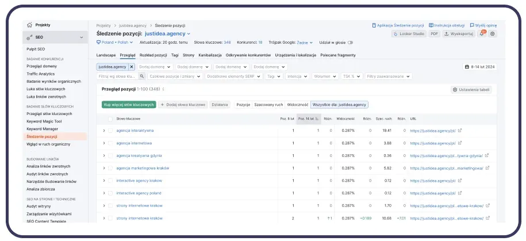Expand the agencja interaktywna row
Viewport: 526px width, 241px height.
104,131
